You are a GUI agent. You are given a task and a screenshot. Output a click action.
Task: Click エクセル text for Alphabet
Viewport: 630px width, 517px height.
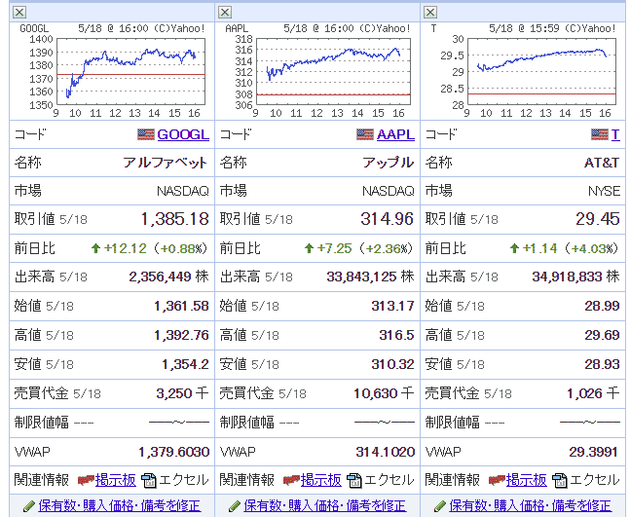coord(184,480)
